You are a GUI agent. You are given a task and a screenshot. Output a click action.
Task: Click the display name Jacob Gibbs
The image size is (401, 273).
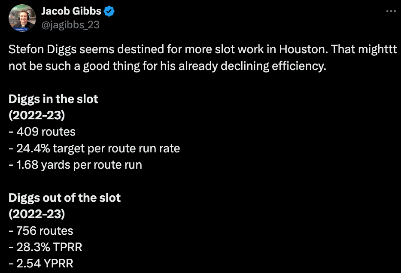pyautogui.click(x=71, y=11)
